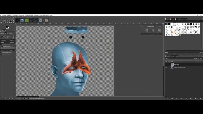Create a new layer from Layers panel

pos(167,98)
